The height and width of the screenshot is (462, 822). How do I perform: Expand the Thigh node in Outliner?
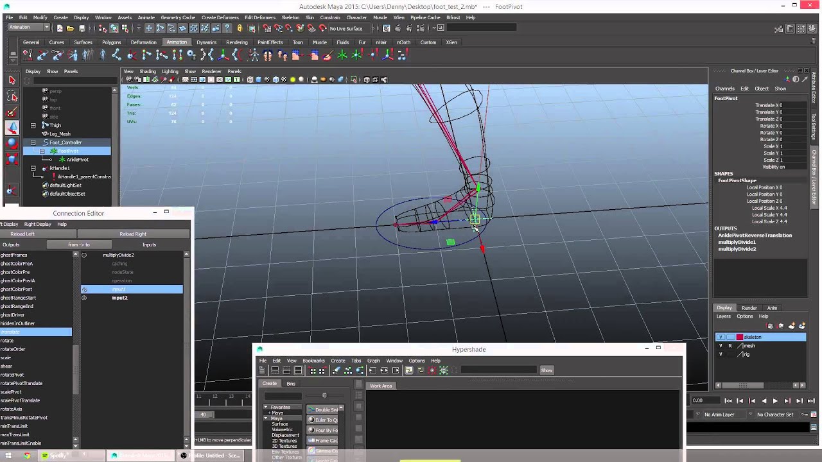(x=33, y=125)
